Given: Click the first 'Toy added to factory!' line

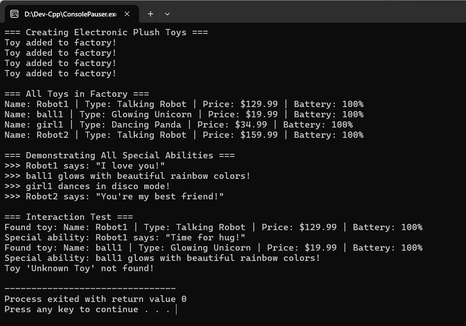Looking at the screenshot, I should [x=60, y=42].
